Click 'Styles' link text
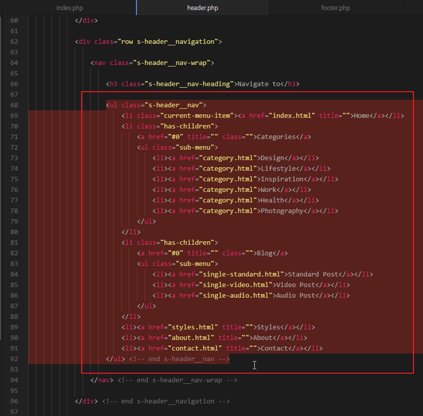 tap(268, 327)
